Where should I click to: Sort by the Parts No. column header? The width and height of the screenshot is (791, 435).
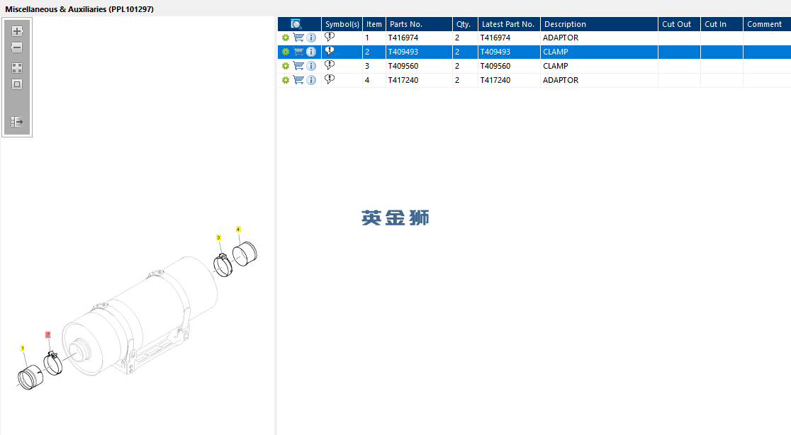coord(419,24)
